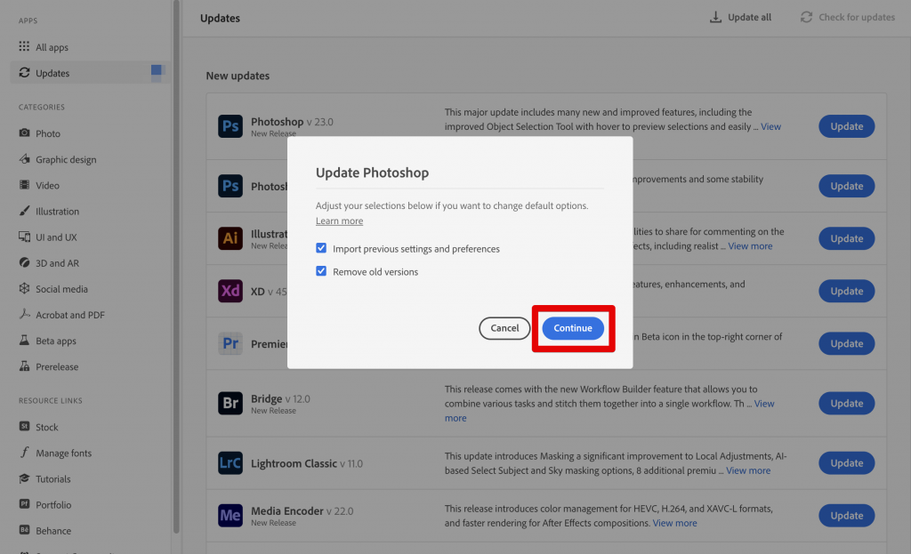Open the Beta apps category
Screen dimensions: 911x554
(x=56, y=341)
